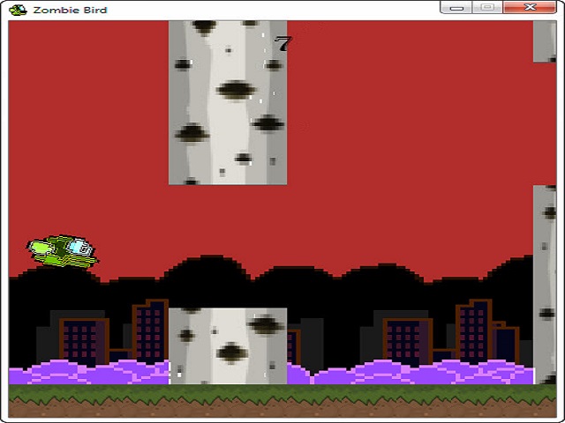Screen dimensions: 565x423
Task: Click the Zombie Bird window title text
Action: [71, 10]
